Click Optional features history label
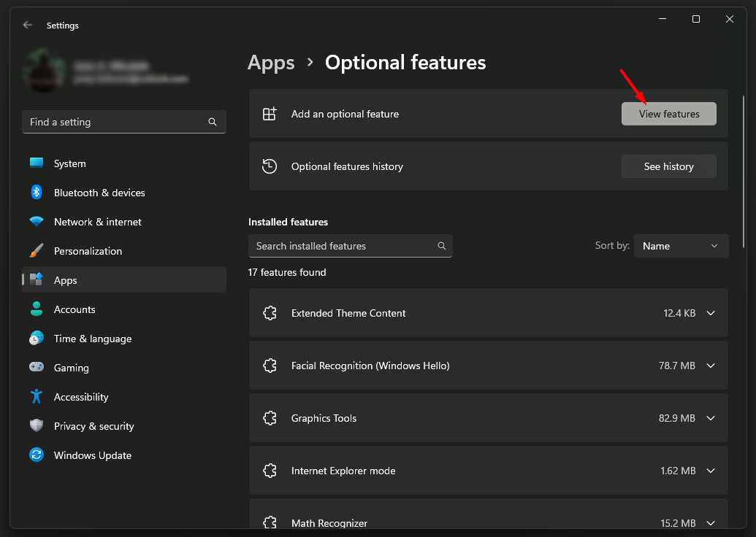This screenshot has height=537, width=756. click(x=347, y=166)
